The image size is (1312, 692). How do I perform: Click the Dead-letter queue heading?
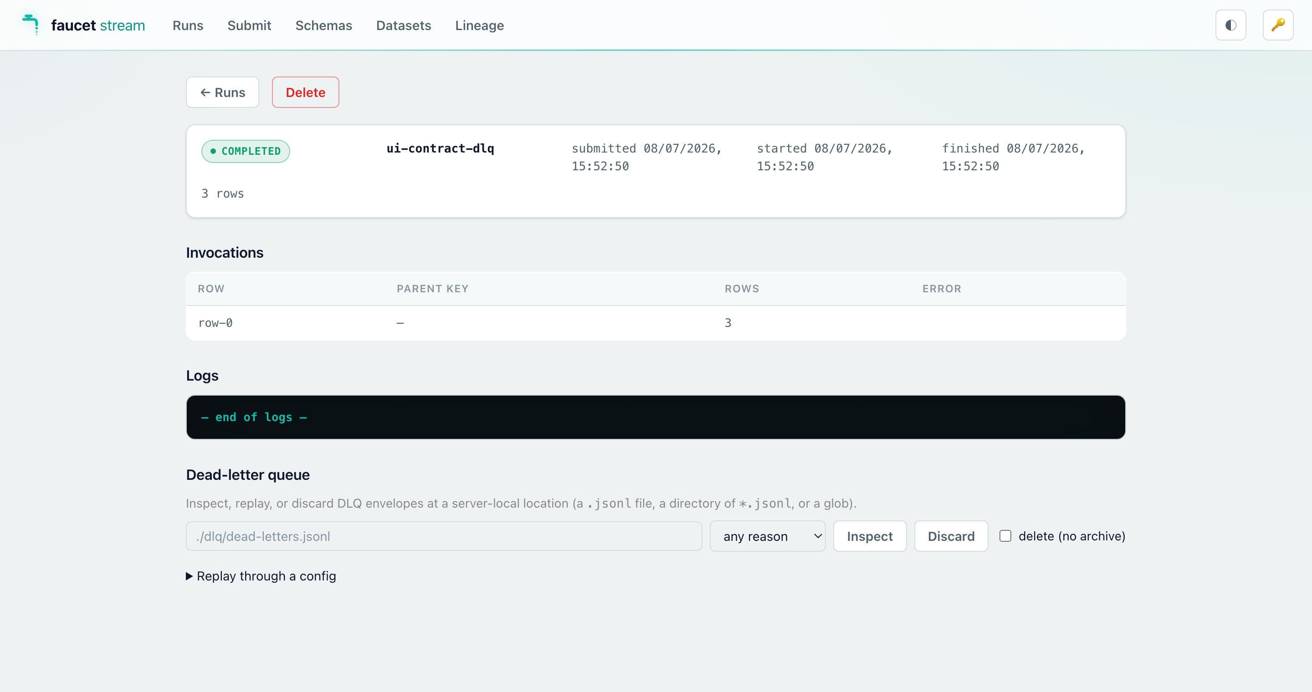pyautogui.click(x=247, y=474)
